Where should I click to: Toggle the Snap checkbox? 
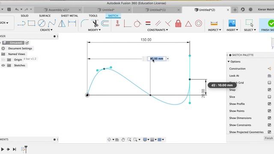[x=269, y=90]
